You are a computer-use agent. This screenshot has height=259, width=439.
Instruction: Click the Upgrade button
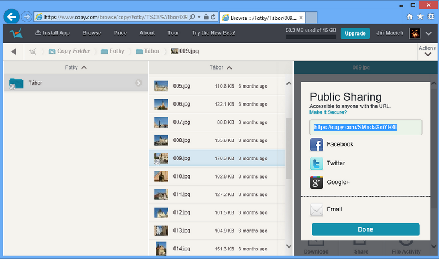pos(355,33)
